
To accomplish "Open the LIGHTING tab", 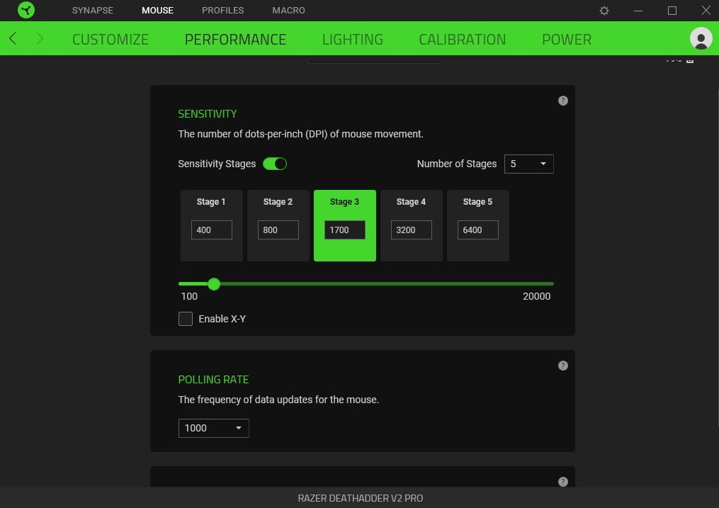I will pos(353,40).
